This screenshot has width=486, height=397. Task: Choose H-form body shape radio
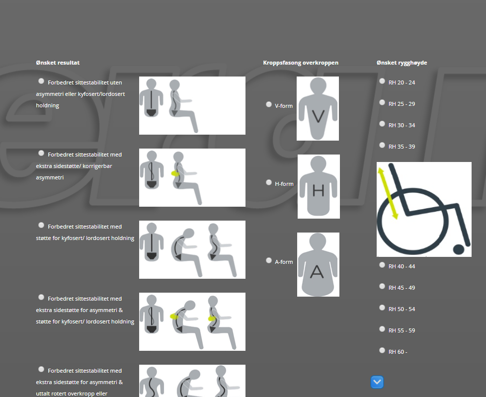point(269,182)
